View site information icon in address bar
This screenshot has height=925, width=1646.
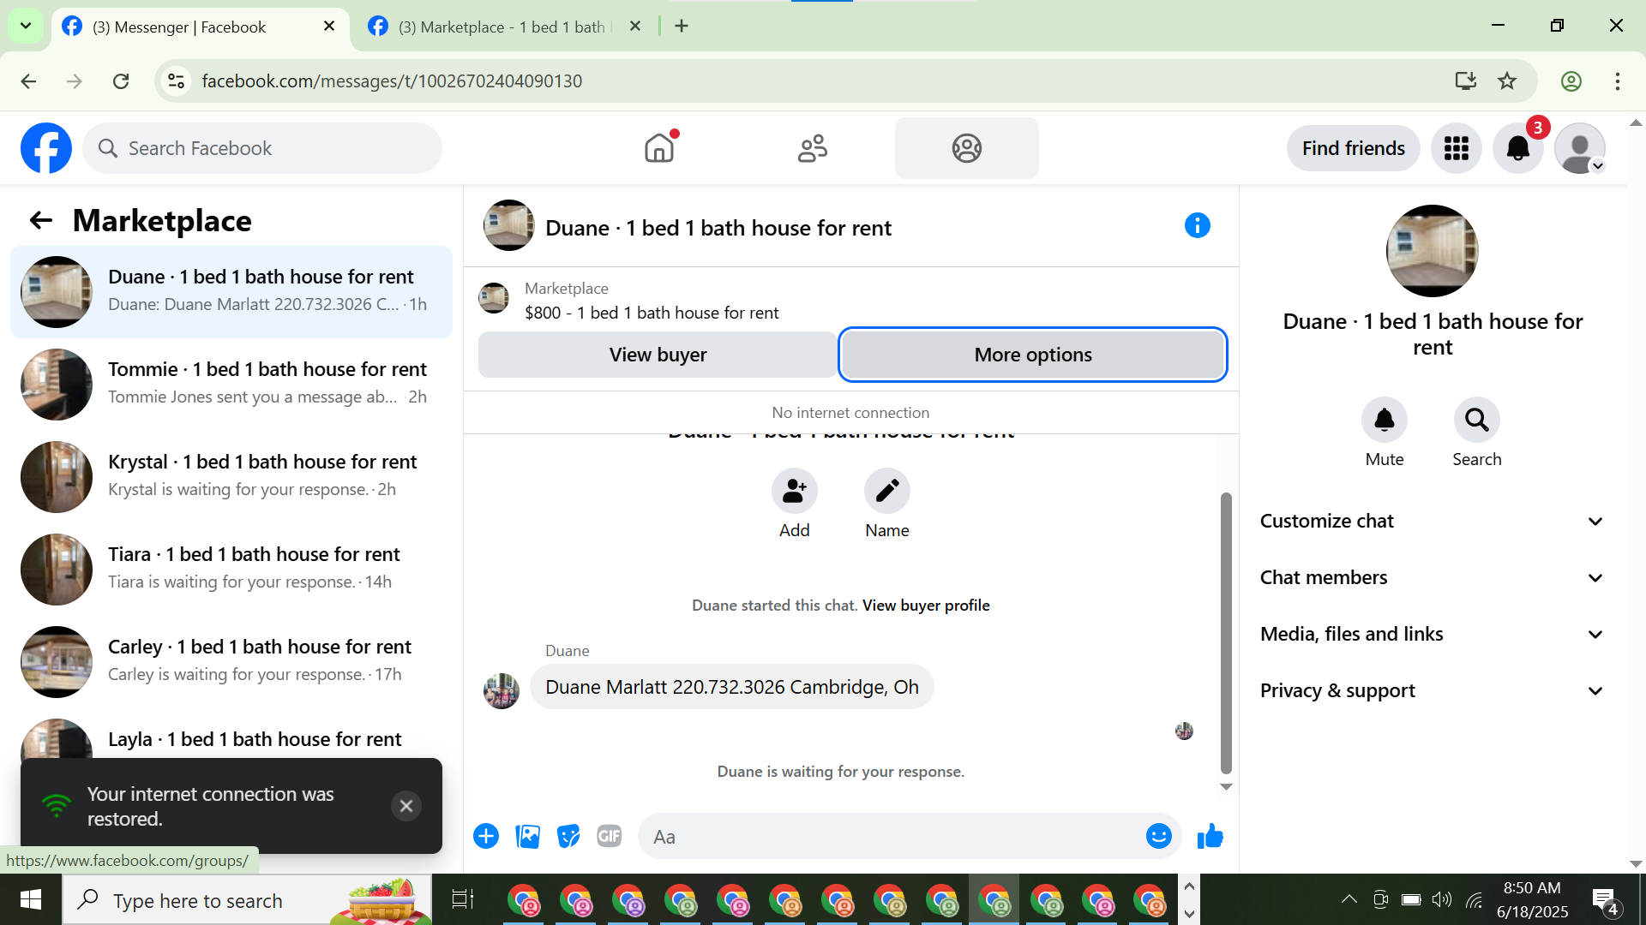click(176, 81)
